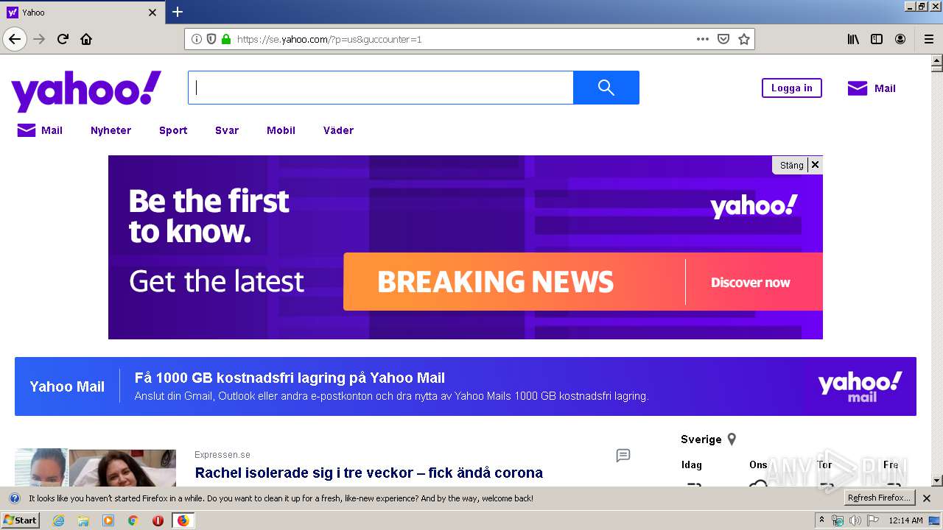Click the Yahoo logo

point(86,91)
